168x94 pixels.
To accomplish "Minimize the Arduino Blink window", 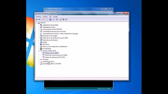I will [102, 9].
